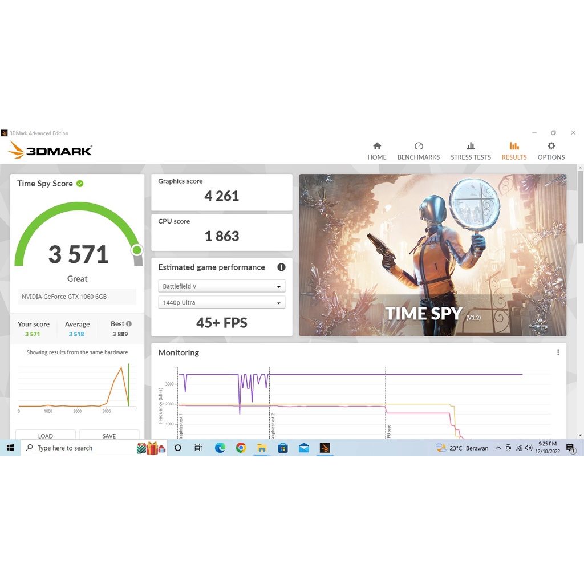Click the scroll-down arrow of the scrollbar
Screen dimensions: 584x584
(580, 435)
